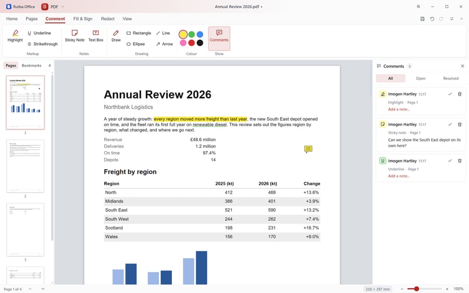Activate the Draw tool

116,36
